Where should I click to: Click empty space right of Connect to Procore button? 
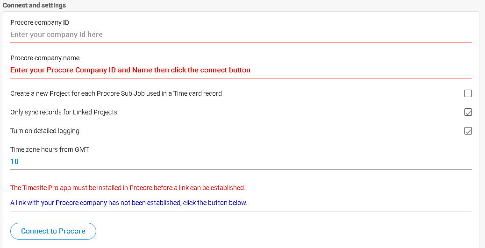tap(278, 231)
